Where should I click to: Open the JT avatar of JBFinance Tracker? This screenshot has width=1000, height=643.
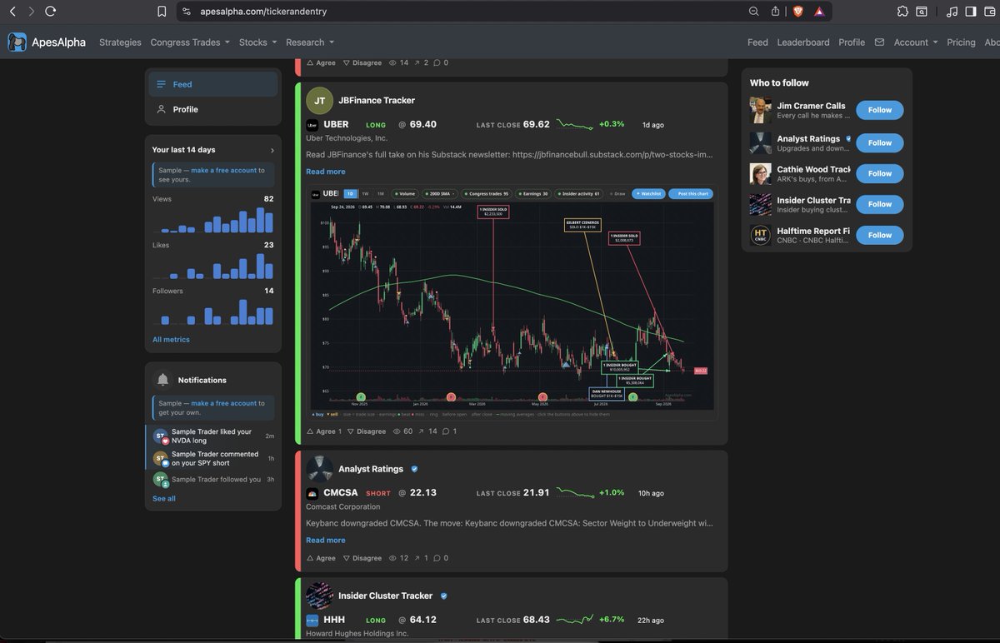coord(319,100)
